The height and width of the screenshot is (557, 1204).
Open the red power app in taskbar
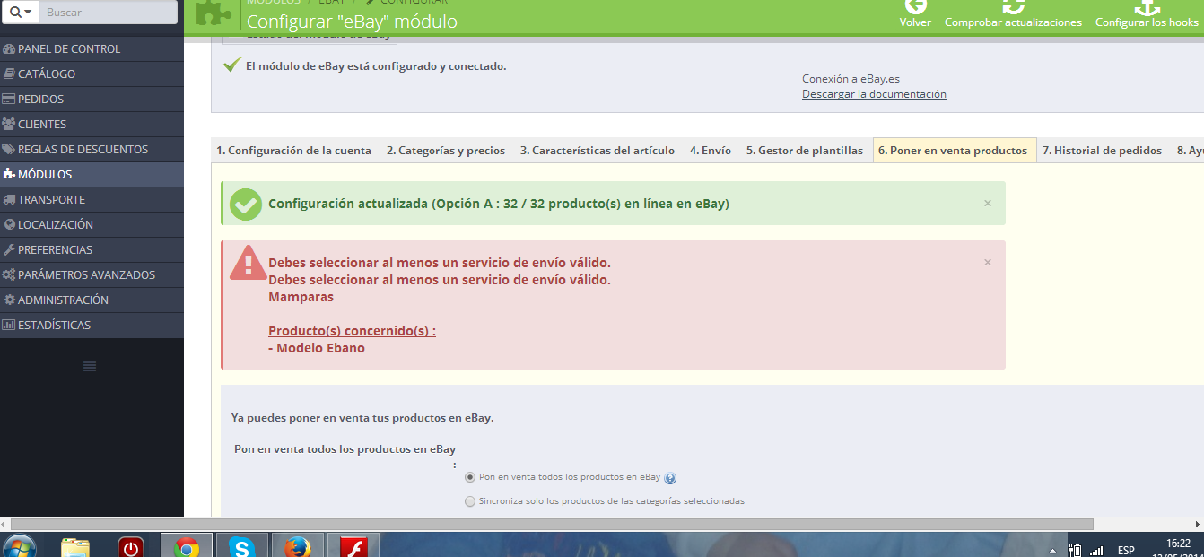pyautogui.click(x=132, y=546)
